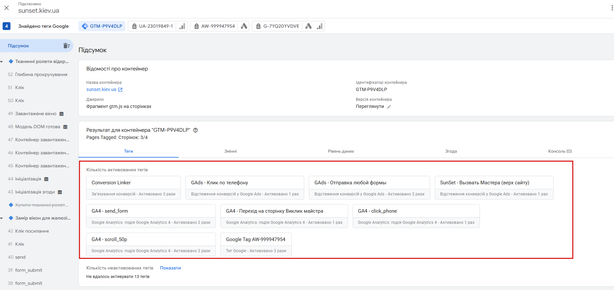The image size is (614, 290).
Task: Show the non-fired tags via Показати
Action: click(x=170, y=268)
